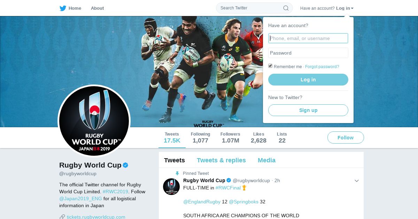418x219 pixels.
Task: Click the verified badge in the pinned tweet
Action: point(229,180)
